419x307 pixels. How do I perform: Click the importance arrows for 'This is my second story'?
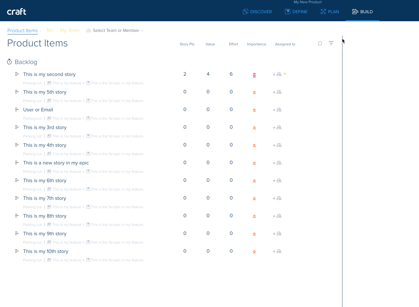254,75
